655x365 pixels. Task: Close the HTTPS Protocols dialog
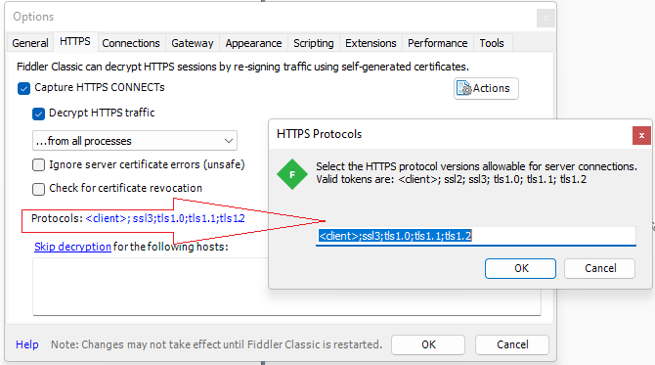(x=641, y=135)
